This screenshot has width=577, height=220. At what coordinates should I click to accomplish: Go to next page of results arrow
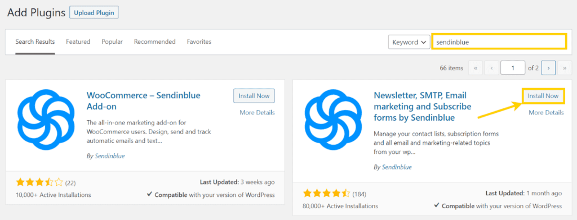click(x=549, y=68)
